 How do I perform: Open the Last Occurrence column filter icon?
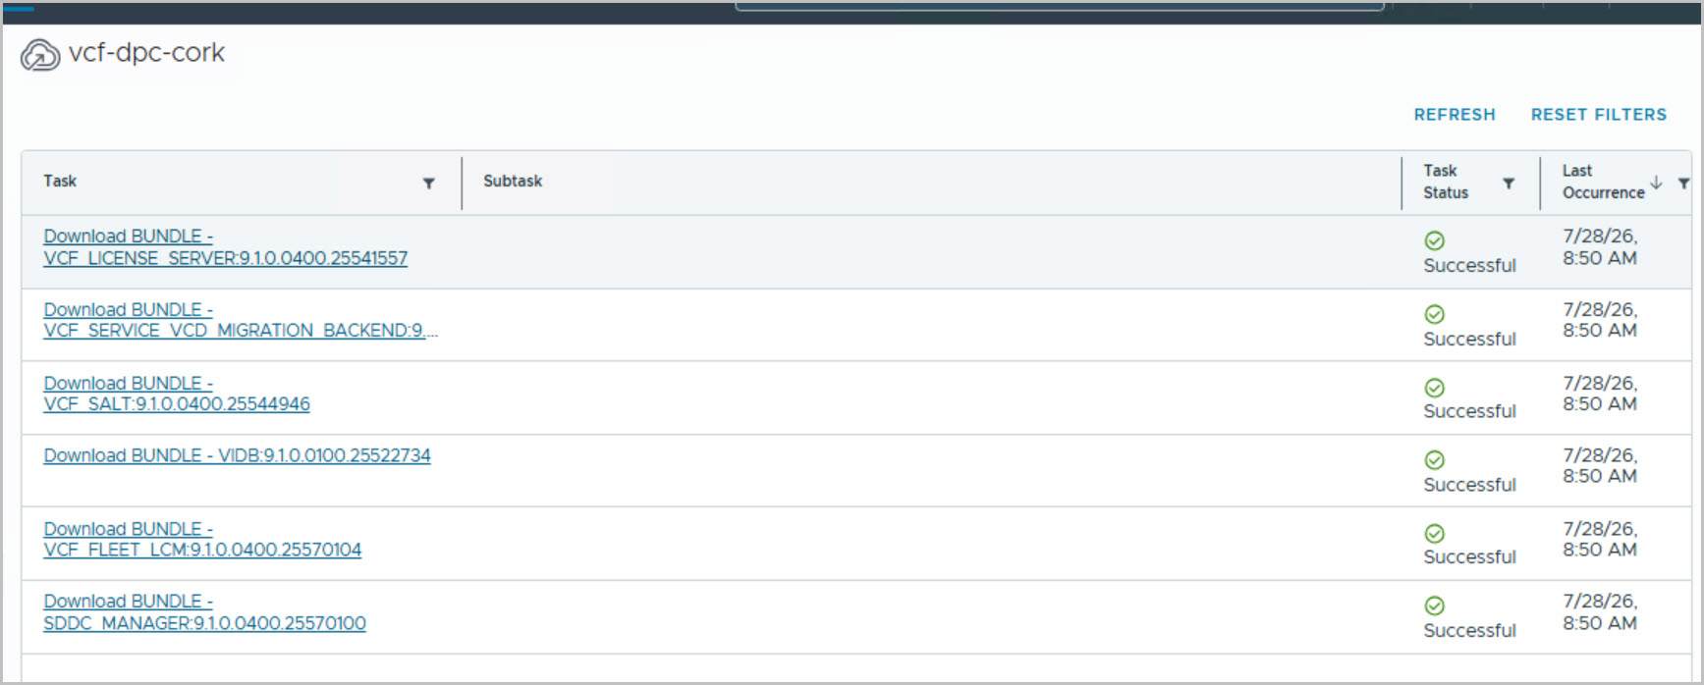(x=1683, y=184)
